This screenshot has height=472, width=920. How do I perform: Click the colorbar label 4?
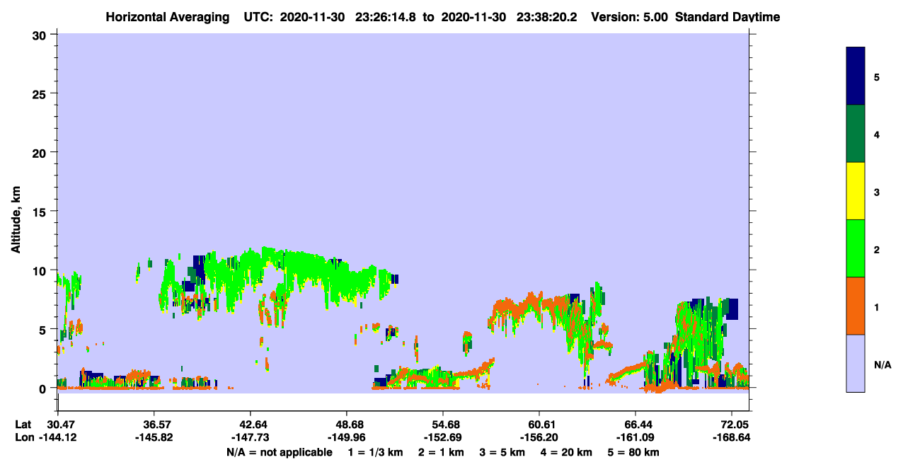(x=877, y=134)
